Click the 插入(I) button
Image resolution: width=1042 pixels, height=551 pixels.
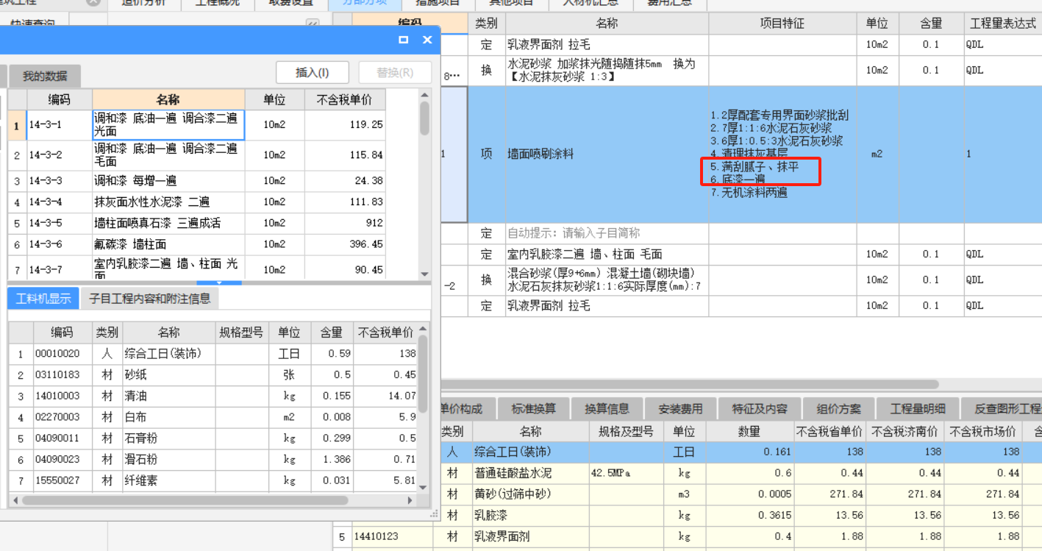pos(312,73)
